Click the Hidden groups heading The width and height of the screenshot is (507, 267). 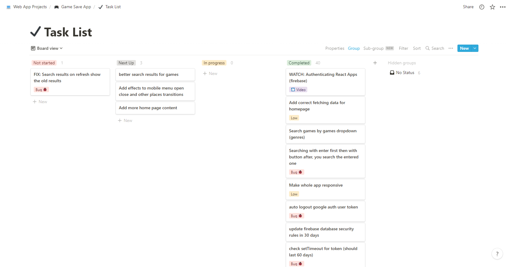click(402, 63)
